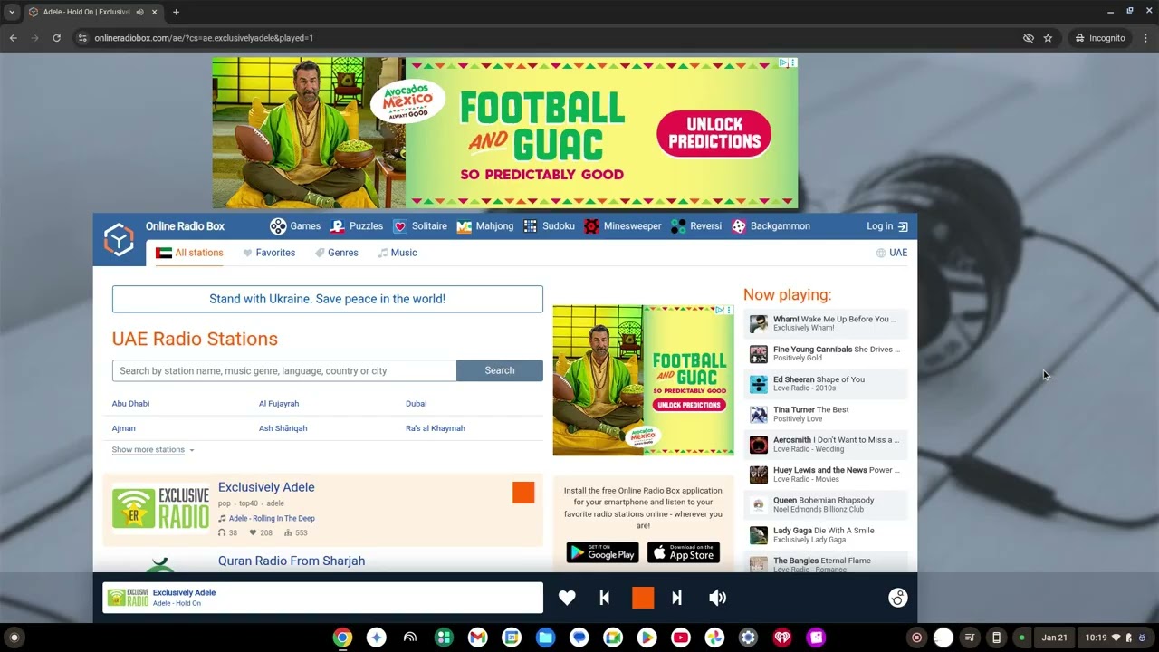Open the UAE country selector
This screenshot has height=652, width=1159.
892,253
